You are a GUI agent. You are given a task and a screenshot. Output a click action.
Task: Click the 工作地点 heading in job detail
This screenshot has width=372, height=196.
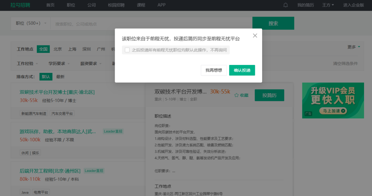163,186
